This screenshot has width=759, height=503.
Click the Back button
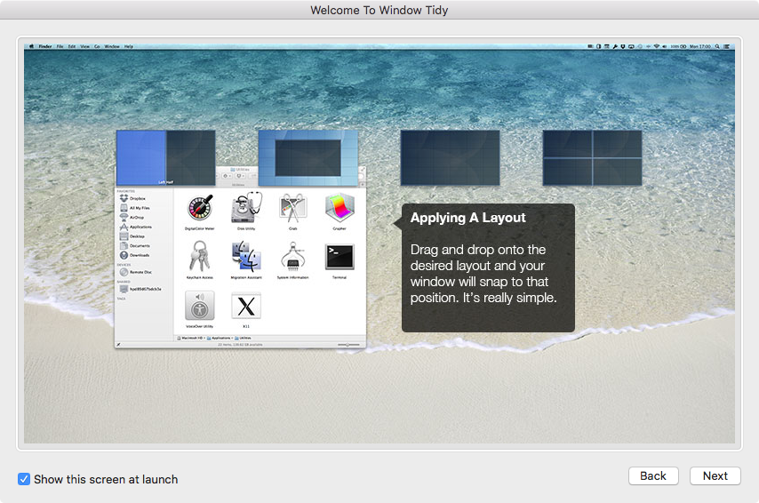[653, 475]
